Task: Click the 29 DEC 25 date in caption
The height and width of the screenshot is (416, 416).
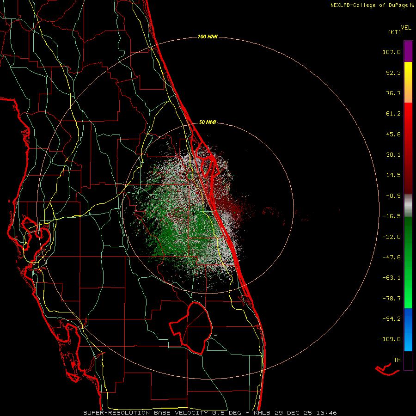Action: tap(293, 413)
